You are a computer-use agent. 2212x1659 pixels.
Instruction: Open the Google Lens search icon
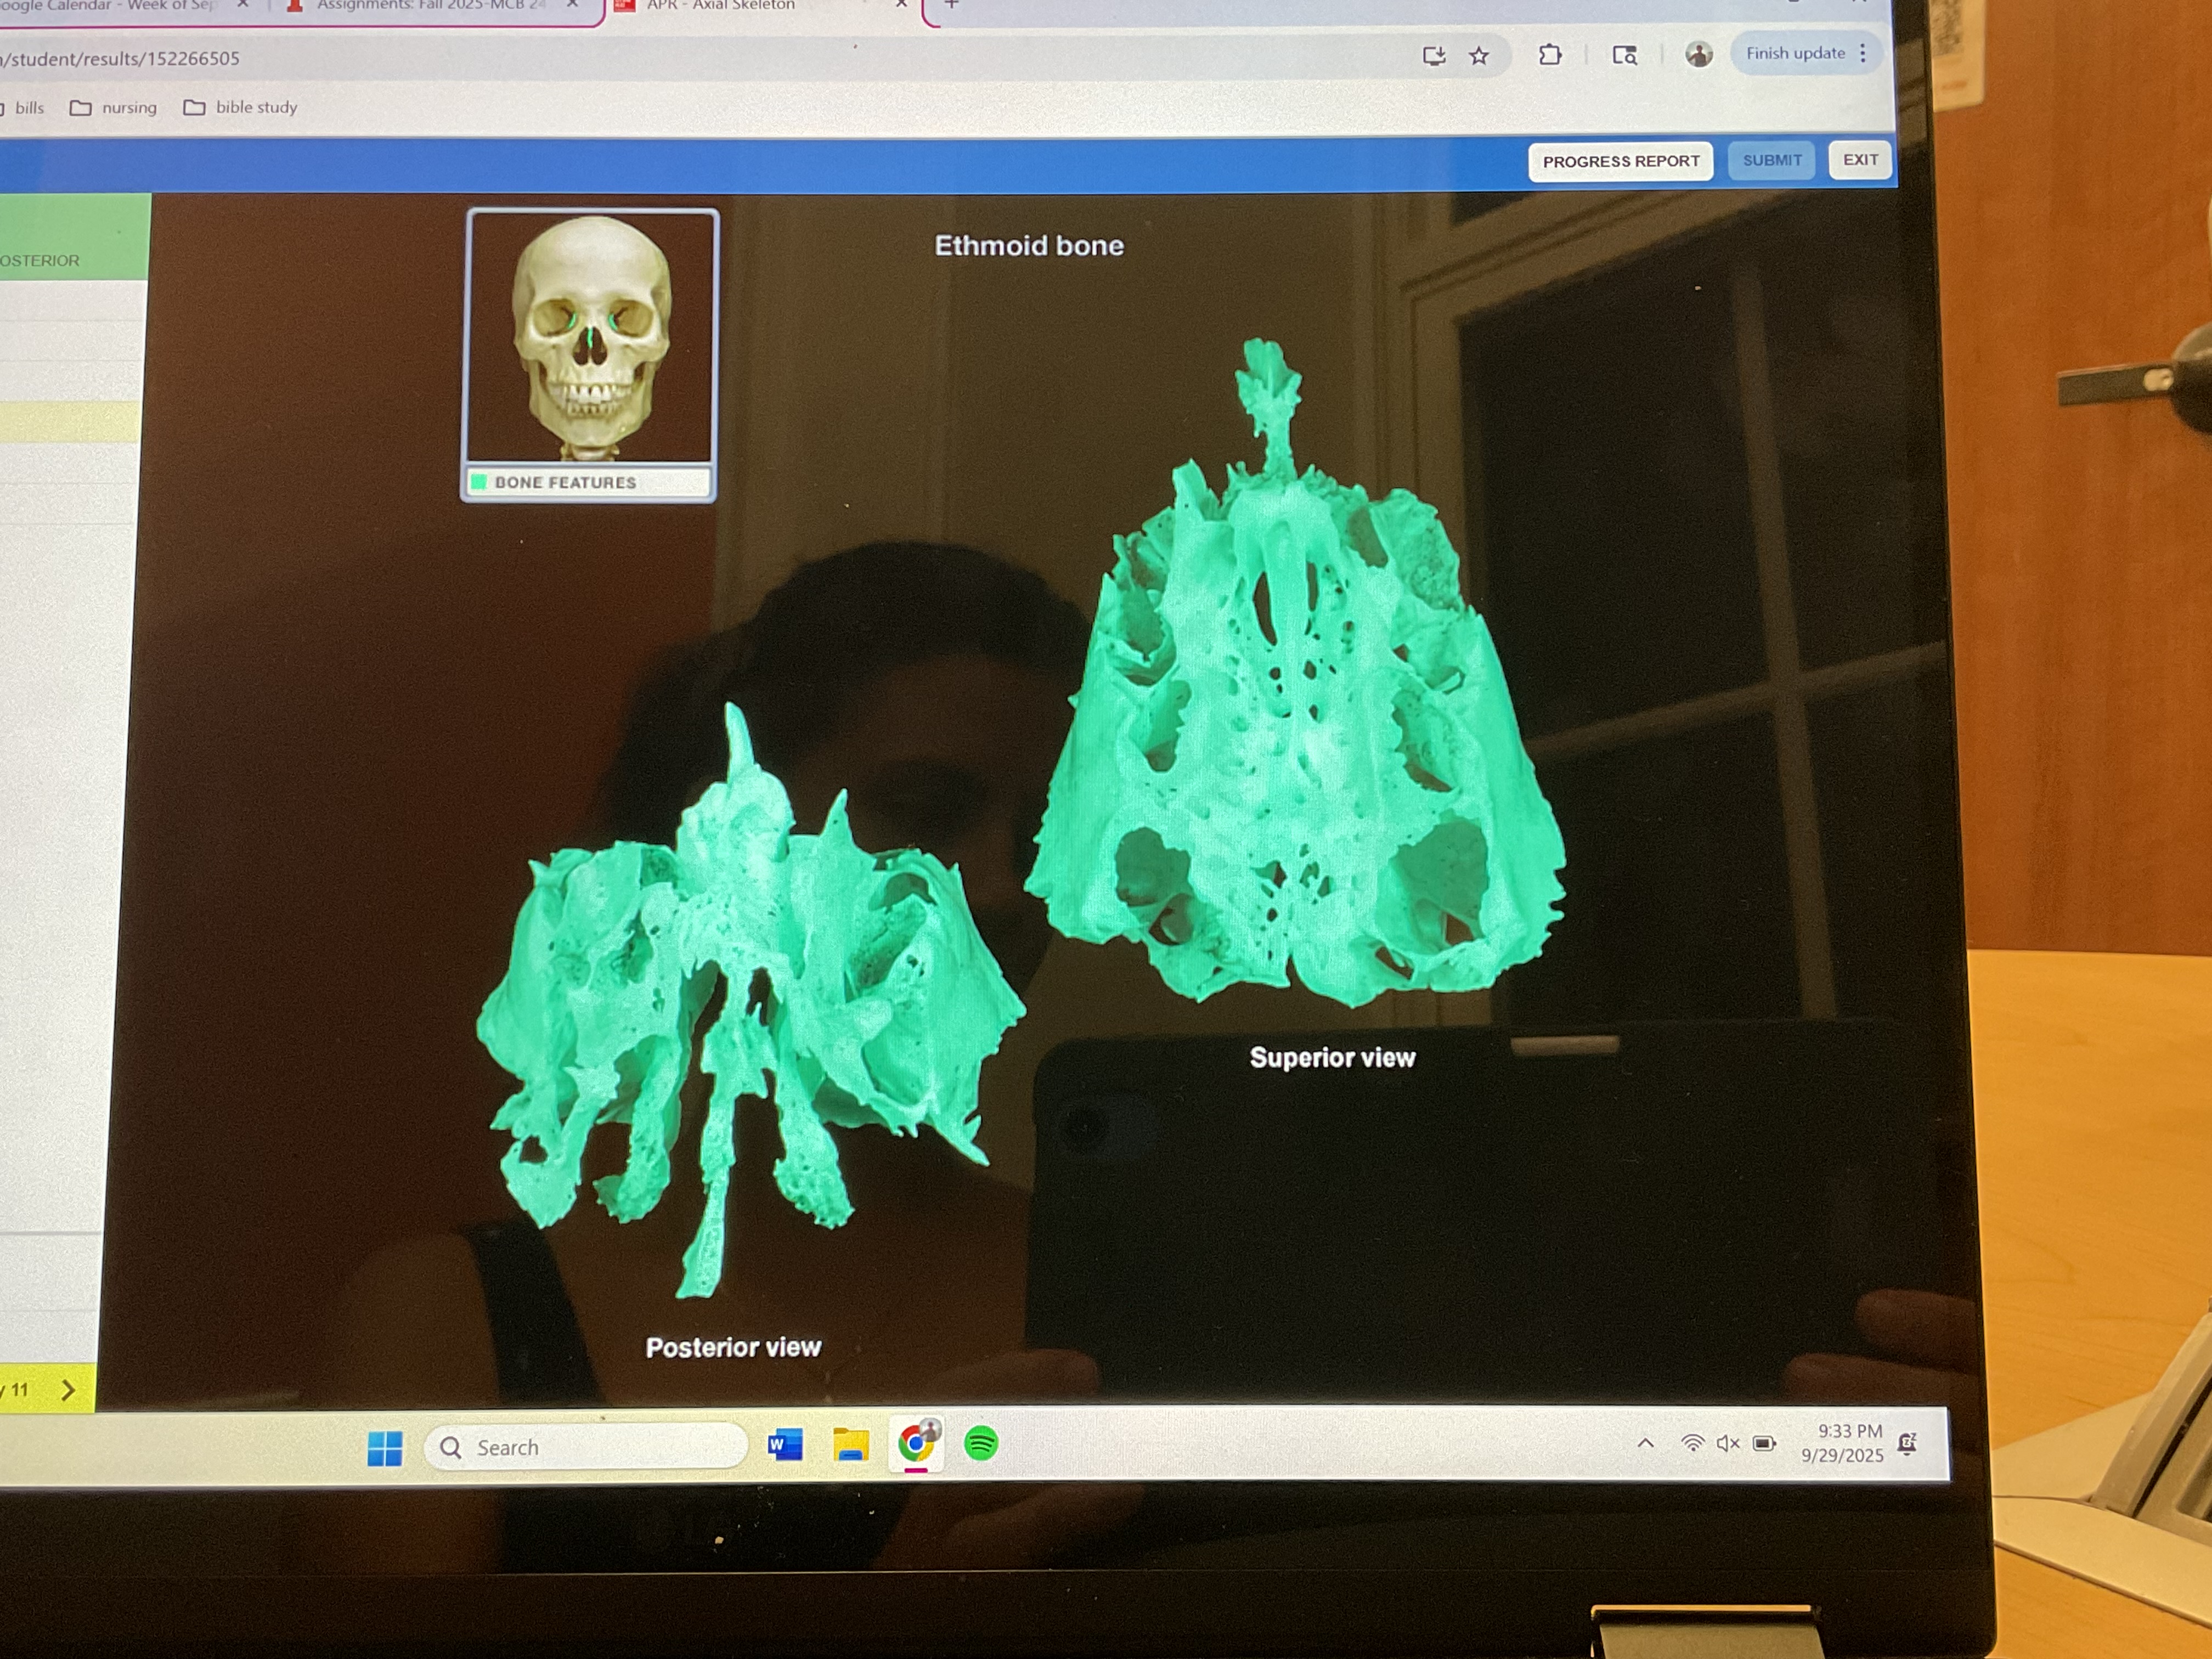pos(1624,55)
